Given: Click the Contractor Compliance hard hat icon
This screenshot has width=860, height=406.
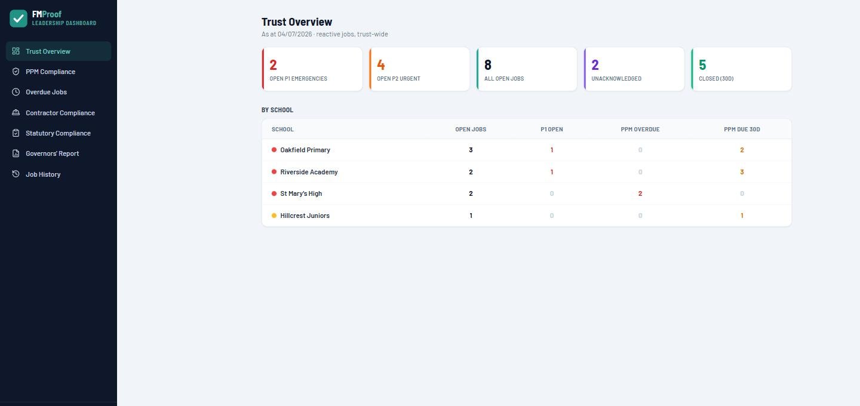Looking at the screenshot, I should click(16, 113).
